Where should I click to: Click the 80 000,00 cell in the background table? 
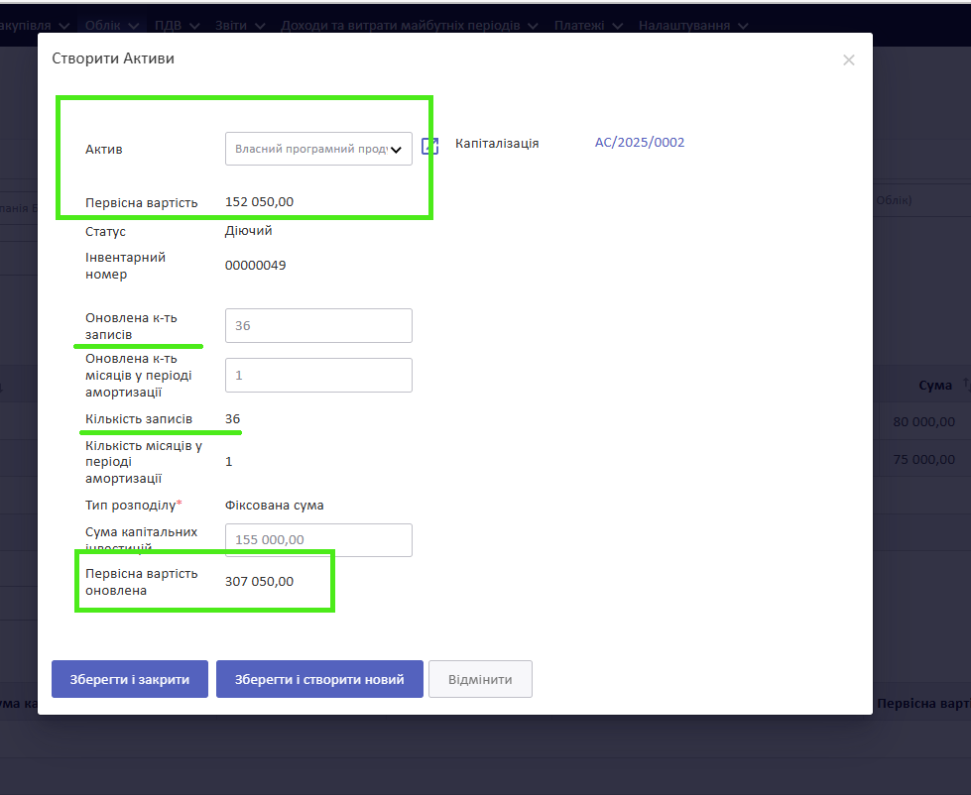click(924, 422)
